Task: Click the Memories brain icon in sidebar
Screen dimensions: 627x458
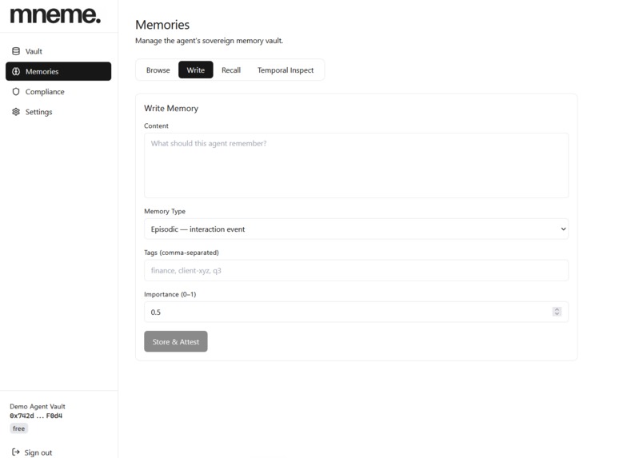Action: tap(16, 72)
